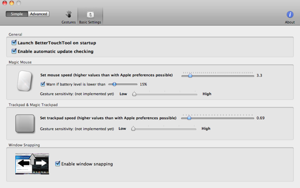The height and width of the screenshot is (188, 300).
Task: Switch to Advanced mode
Action: click(x=38, y=14)
